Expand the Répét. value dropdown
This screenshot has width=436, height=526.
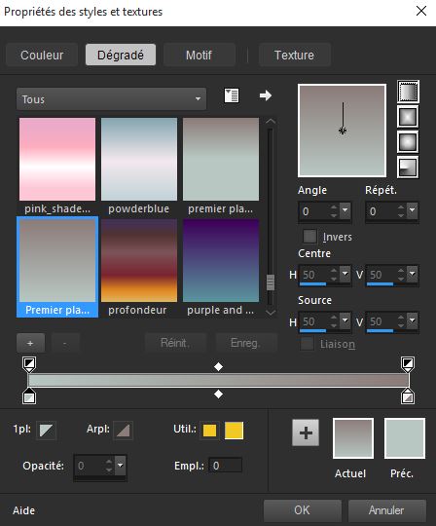coord(413,210)
